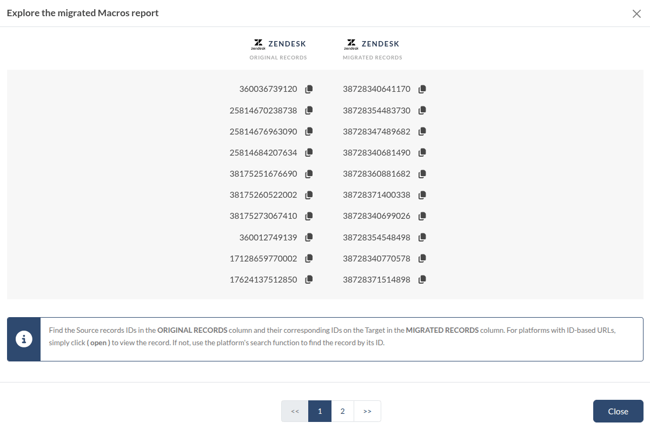The width and height of the screenshot is (650, 436).
Task: Select the text 25814676963090
Action: click(263, 131)
